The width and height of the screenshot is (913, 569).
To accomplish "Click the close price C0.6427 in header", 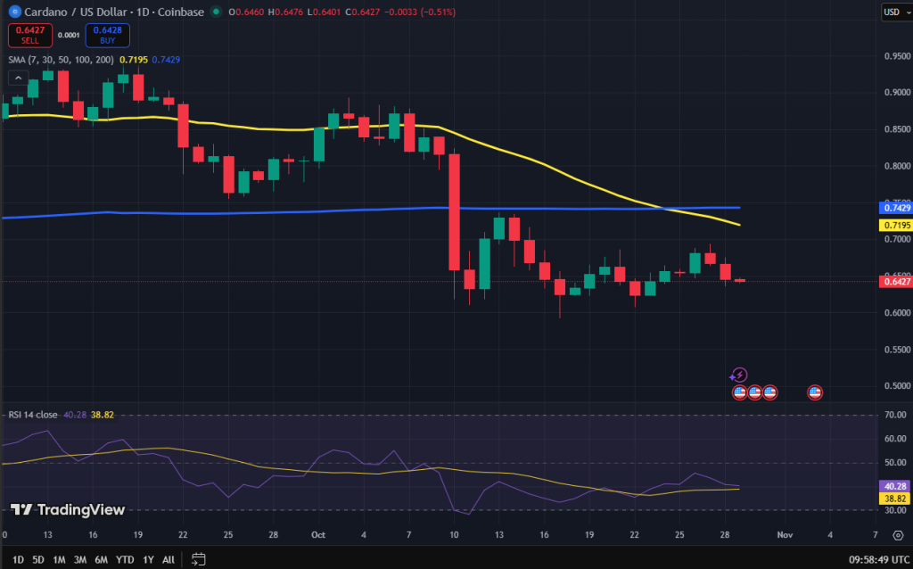I will tap(364, 12).
